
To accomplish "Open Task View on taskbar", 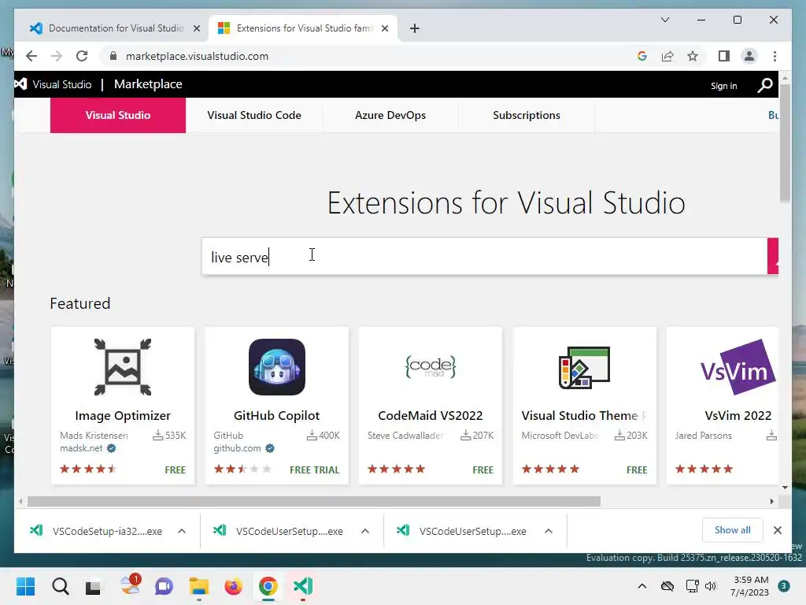I will [x=93, y=587].
